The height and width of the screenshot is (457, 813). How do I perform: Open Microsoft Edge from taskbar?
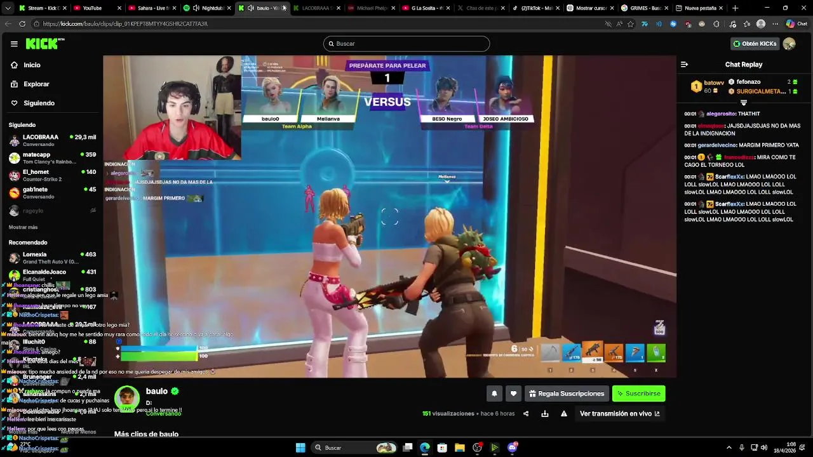pyautogui.click(x=425, y=447)
